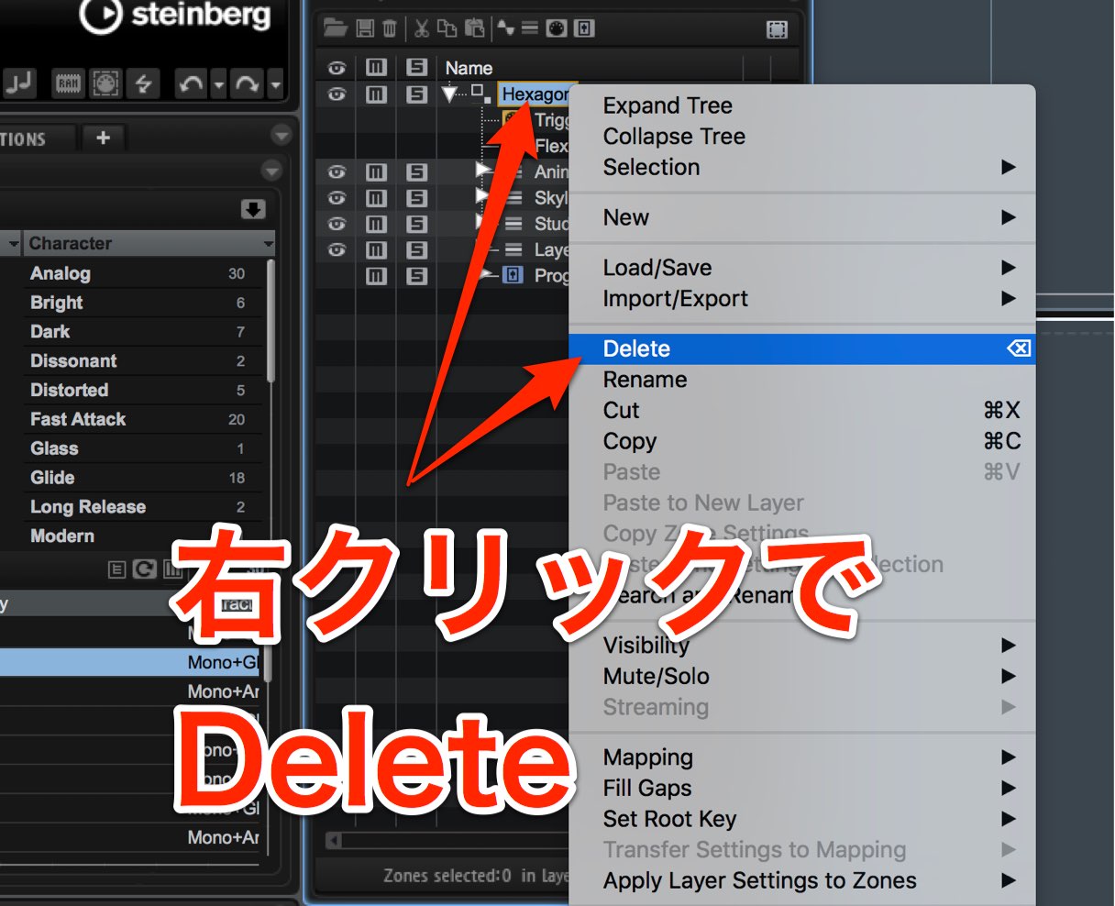Mute the Prog row with M button
The height and width of the screenshot is (906, 1115).
click(x=377, y=276)
